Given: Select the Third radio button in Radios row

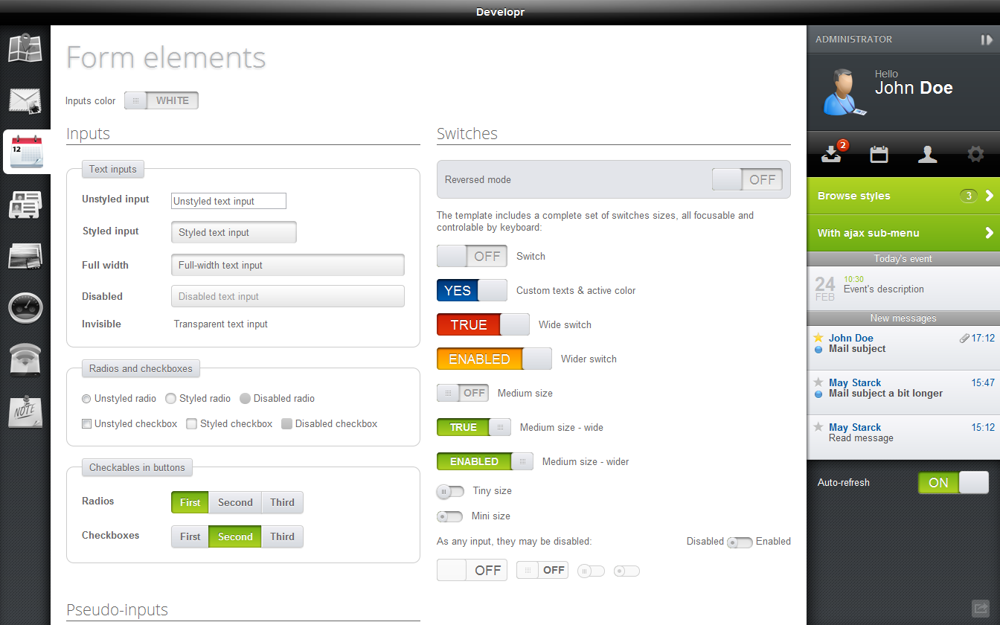Looking at the screenshot, I should 282,502.
